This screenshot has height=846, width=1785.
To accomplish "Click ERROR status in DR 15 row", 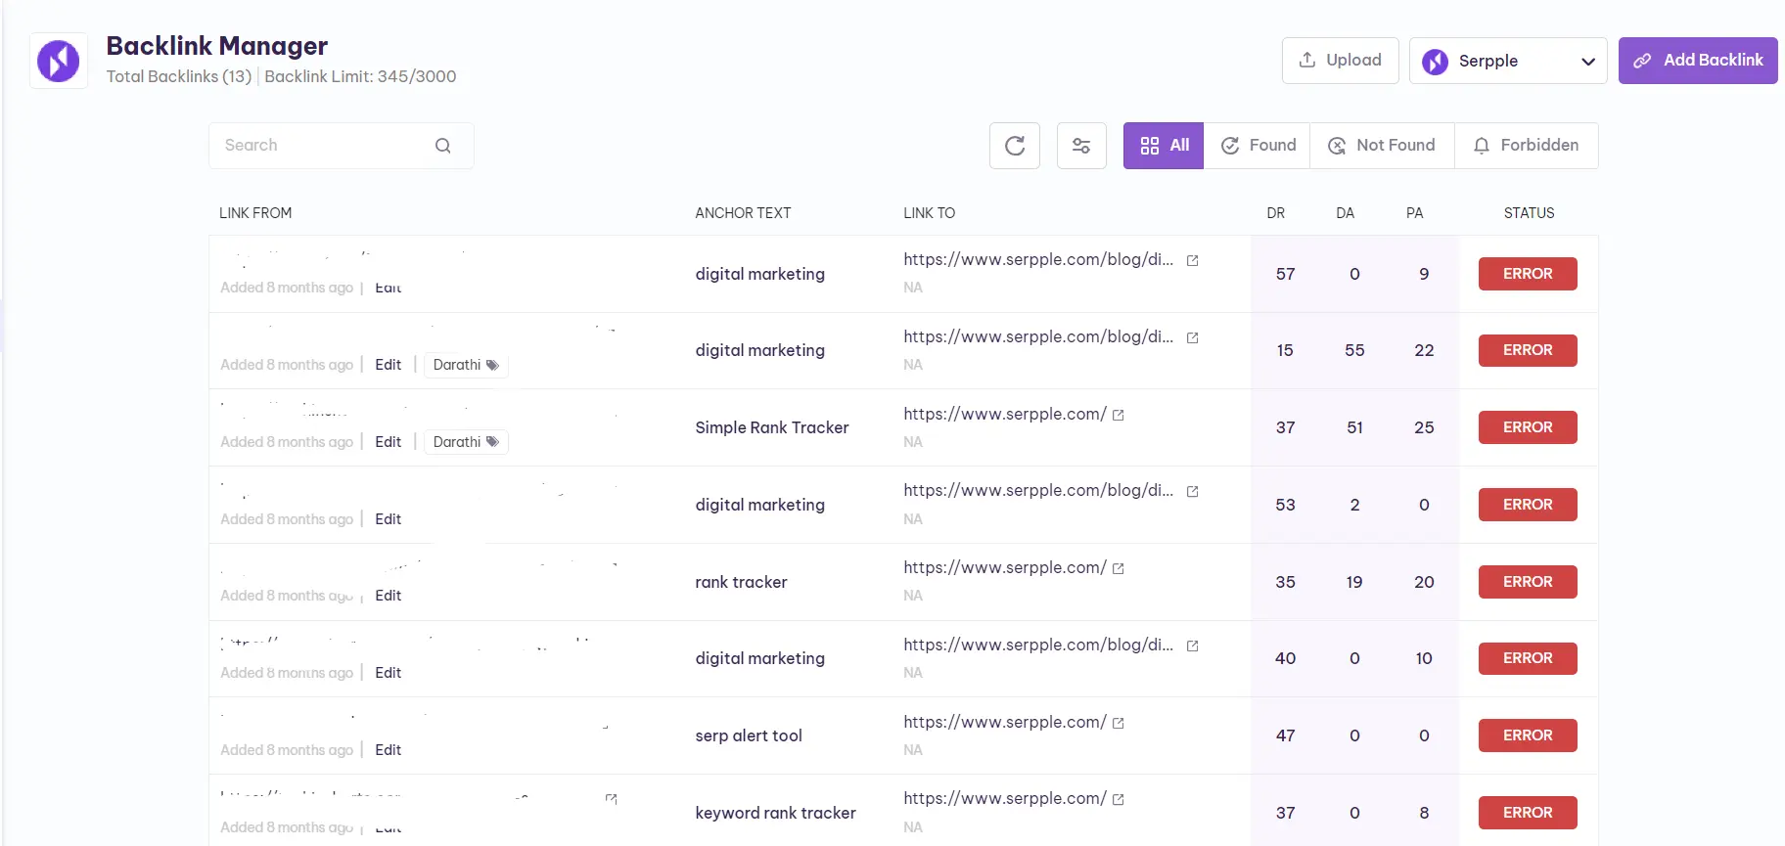I will [x=1528, y=350].
